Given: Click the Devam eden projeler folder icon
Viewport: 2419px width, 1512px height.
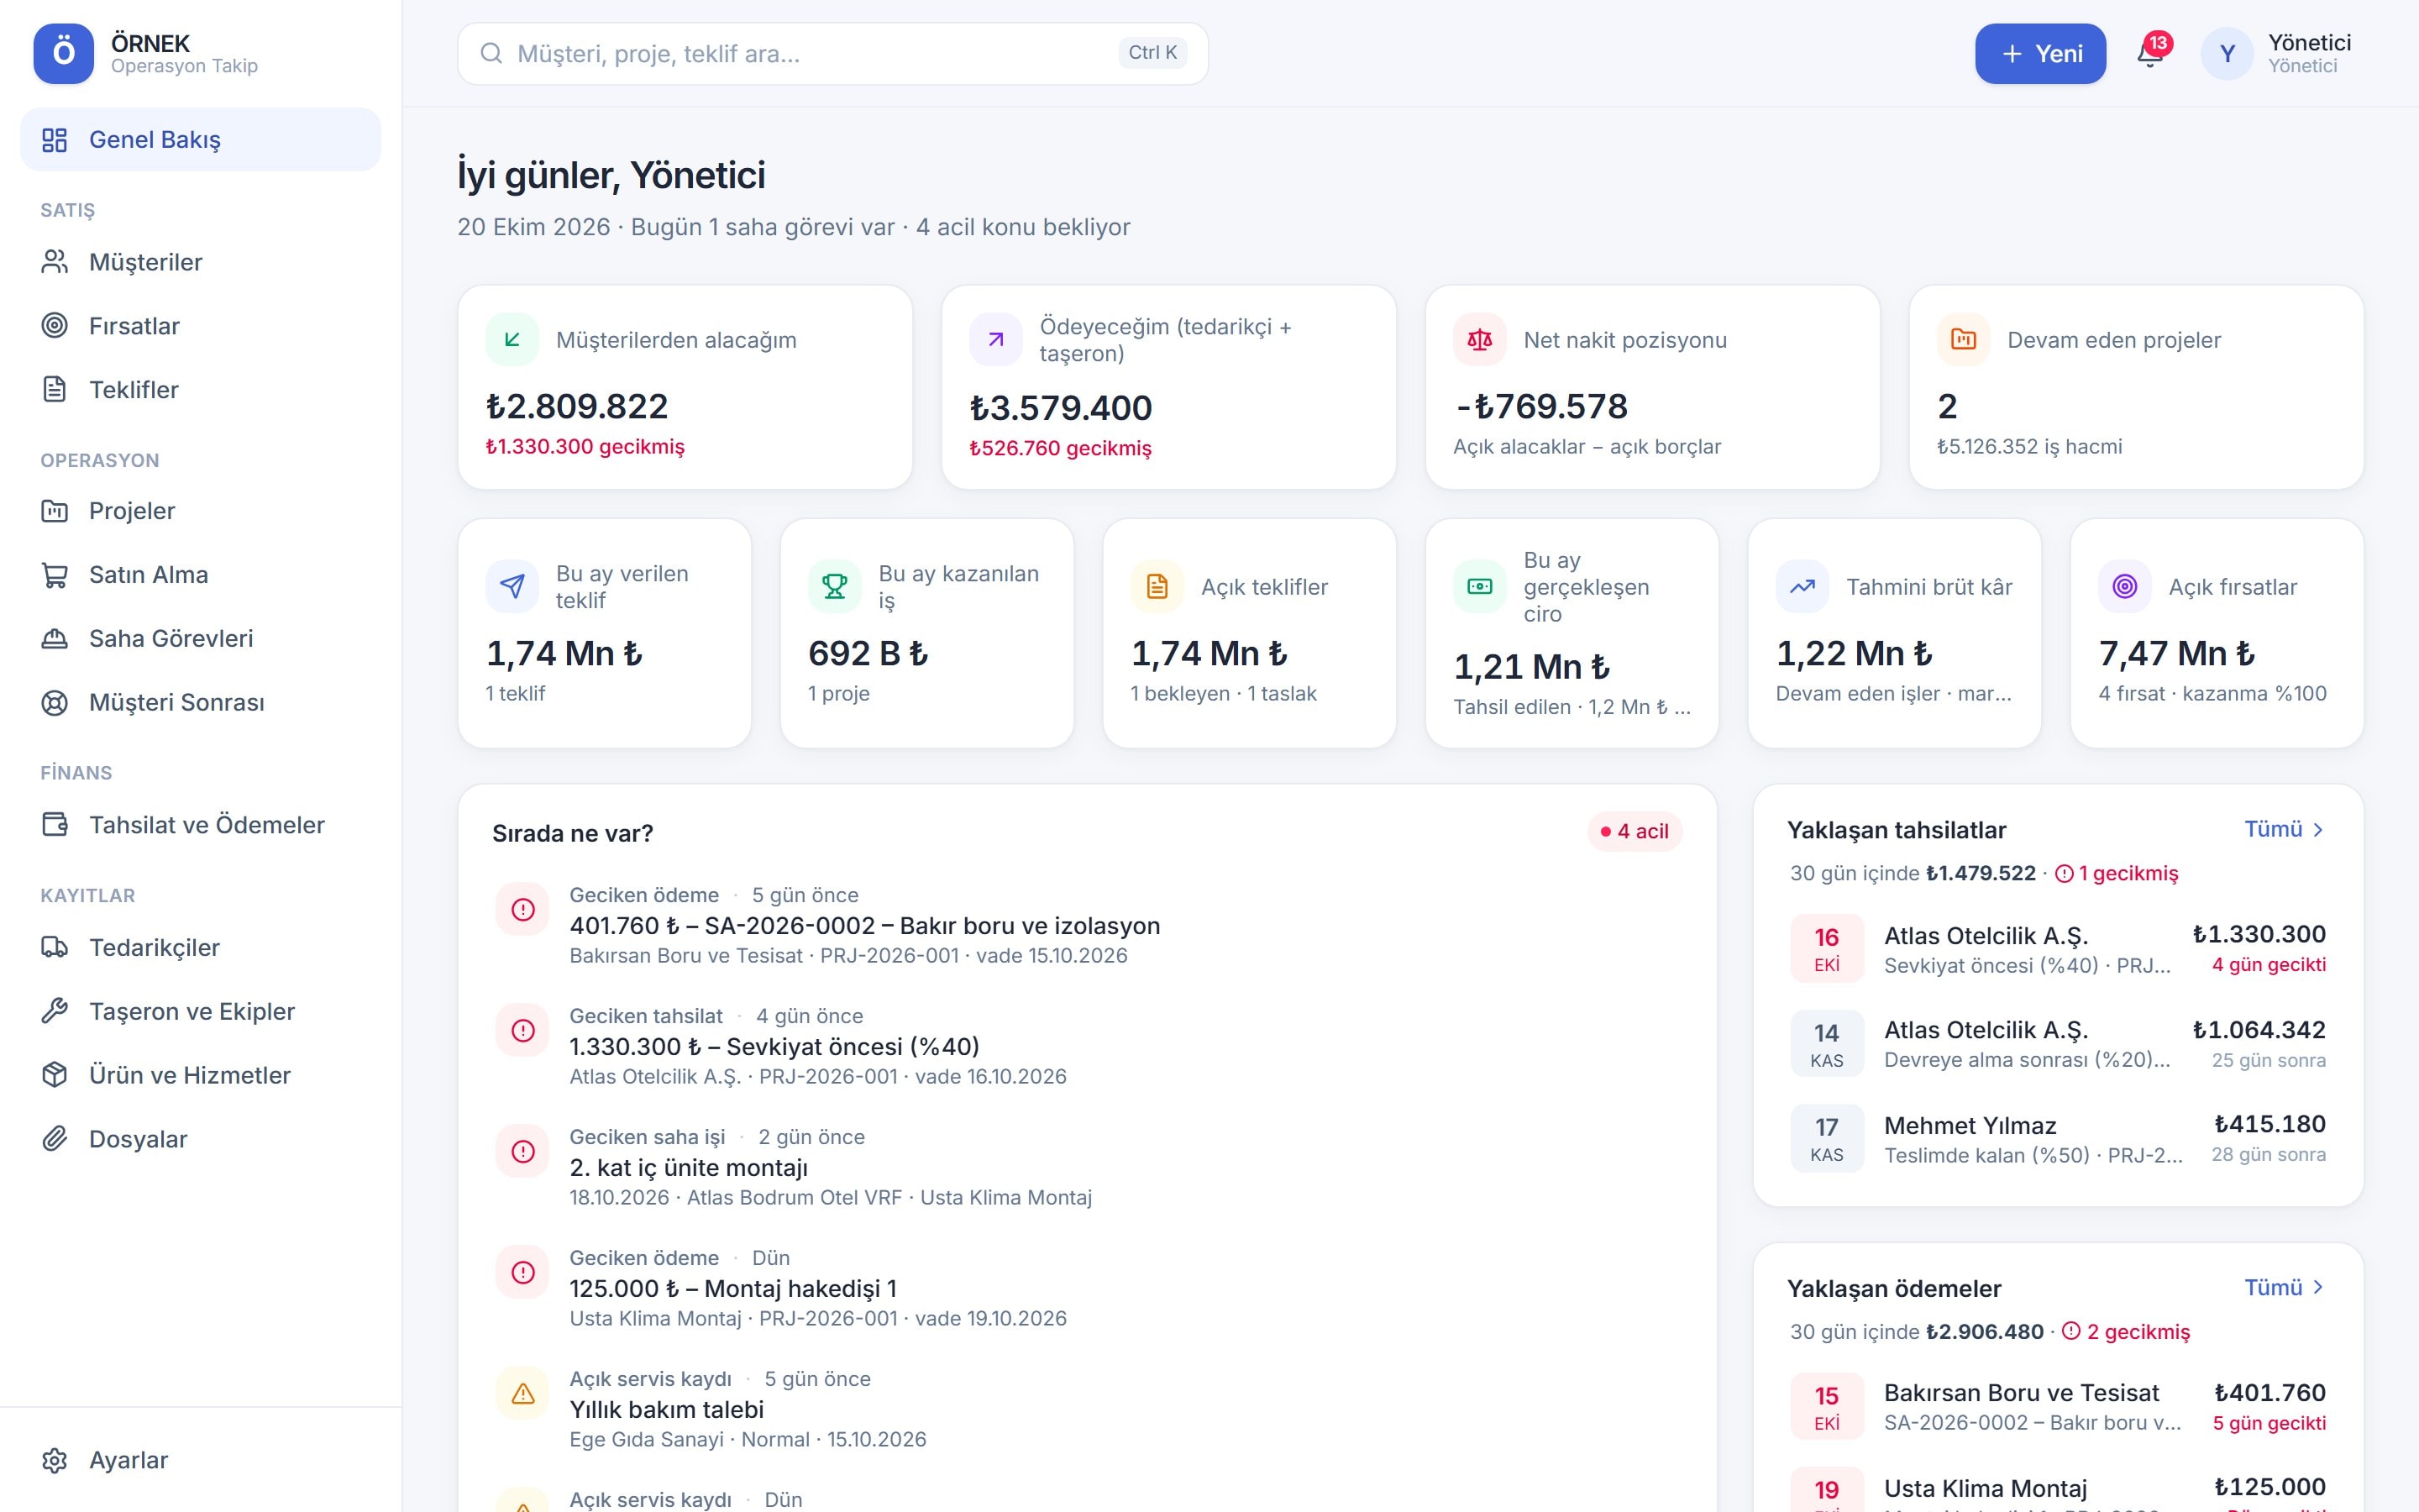Looking at the screenshot, I should [1963, 340].
